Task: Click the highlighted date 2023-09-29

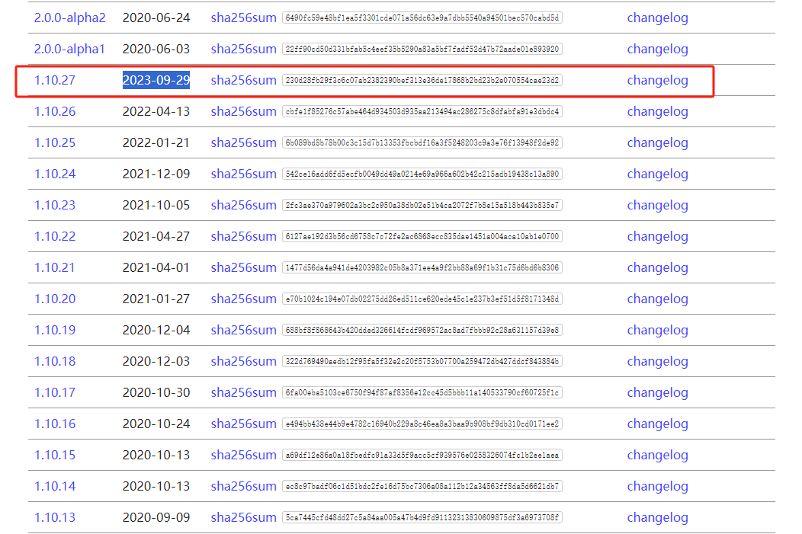Action: pyautogui.click(x=156, y=80)
